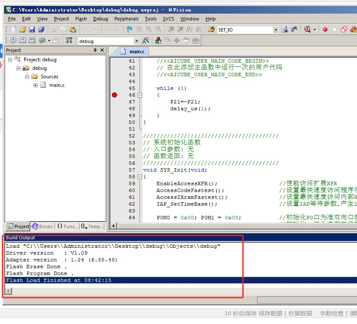This screenshot has height=324, width=357.
Task: Click the Unindent selected text icon
Action: click(x=180, y=29)
